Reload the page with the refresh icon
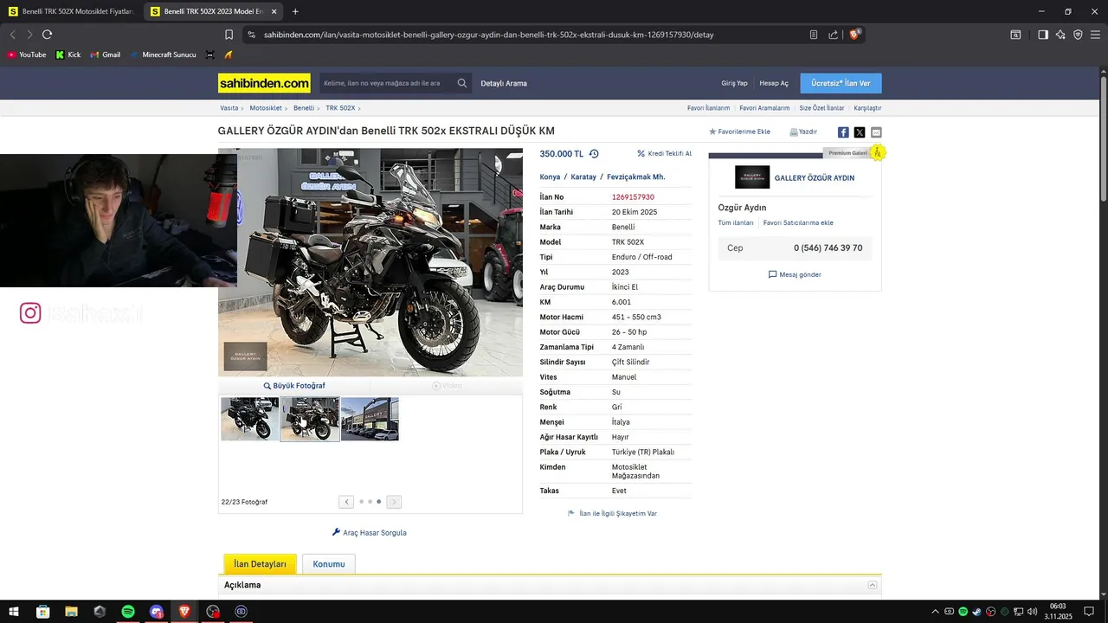The width and height of the screenshot is (1108, 623). [x=47, y=35]
